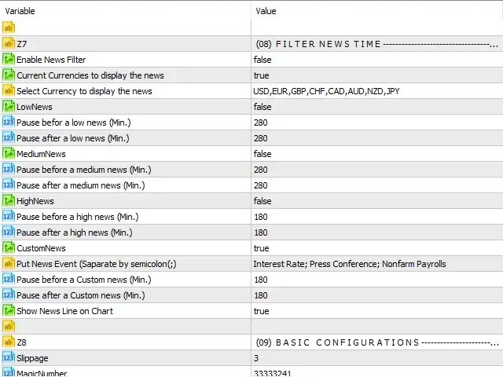This screenshot has height=377, width=503.
Task: Click the Z8 string variable icon
Action: coord(9,342)
